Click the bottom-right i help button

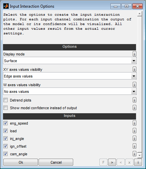[138, 162]
